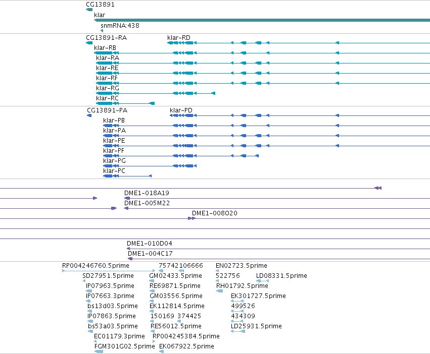Select the bs53a03.5prime EST label
The height and width of the screenshot is (354, 430).
(x=113, y=326)
